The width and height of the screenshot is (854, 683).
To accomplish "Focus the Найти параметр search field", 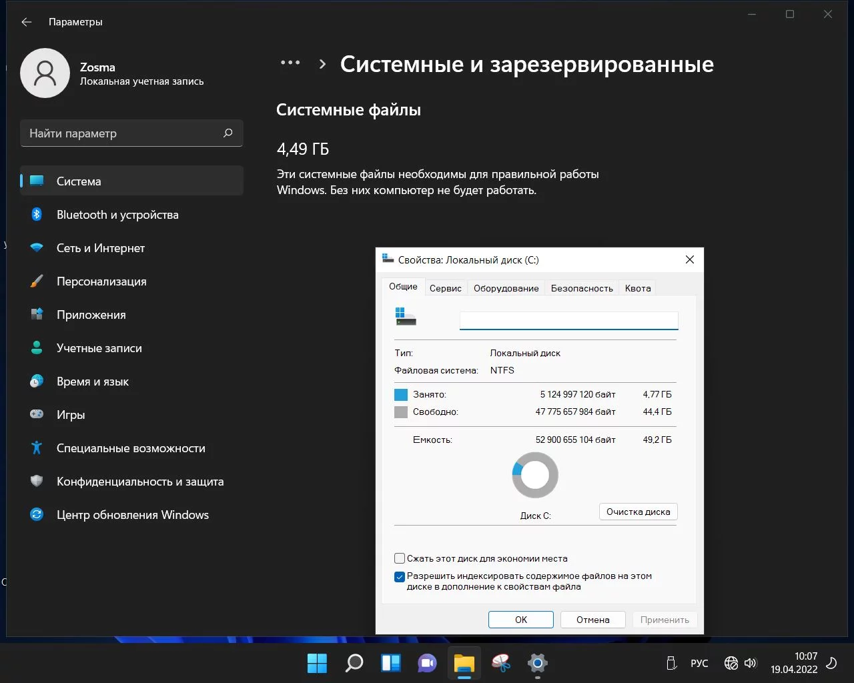I will (131, 133).
